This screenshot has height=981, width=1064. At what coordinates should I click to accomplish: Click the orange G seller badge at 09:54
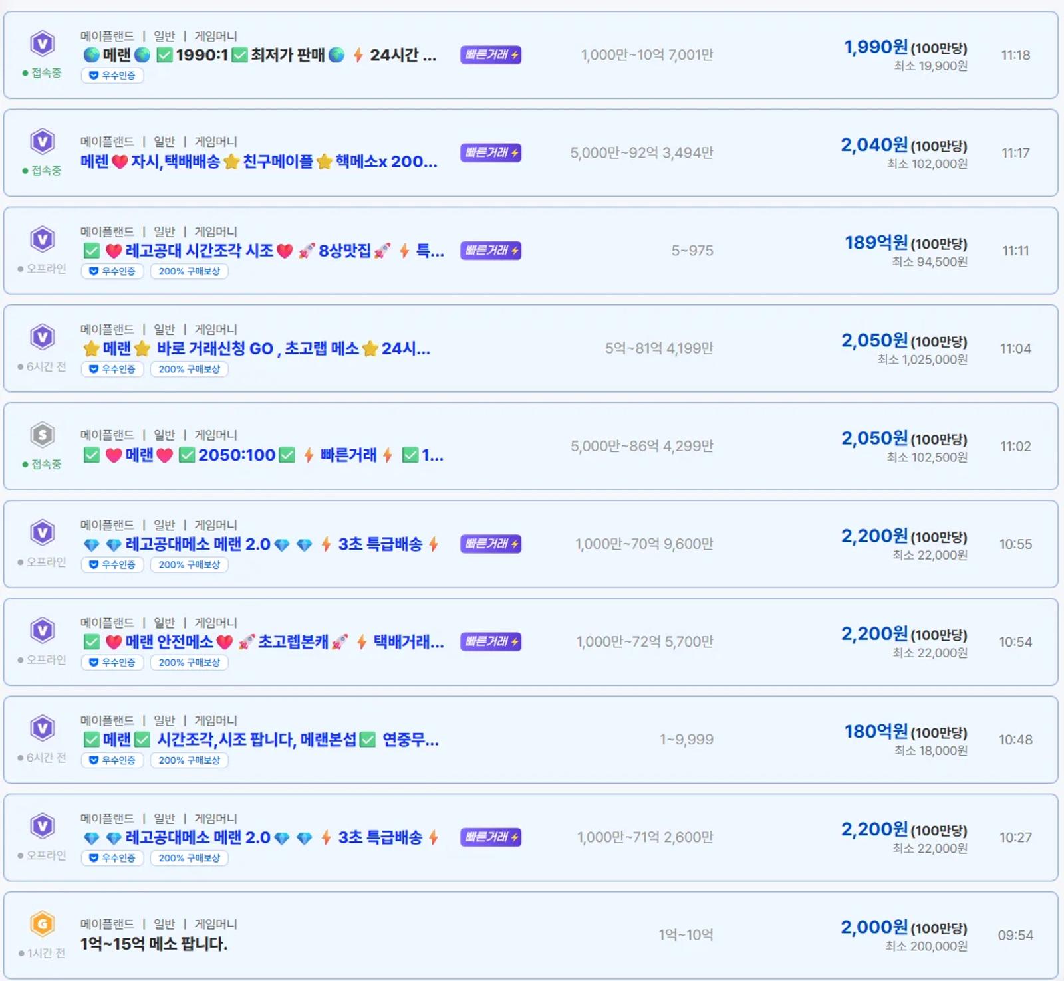click(43, 924)
